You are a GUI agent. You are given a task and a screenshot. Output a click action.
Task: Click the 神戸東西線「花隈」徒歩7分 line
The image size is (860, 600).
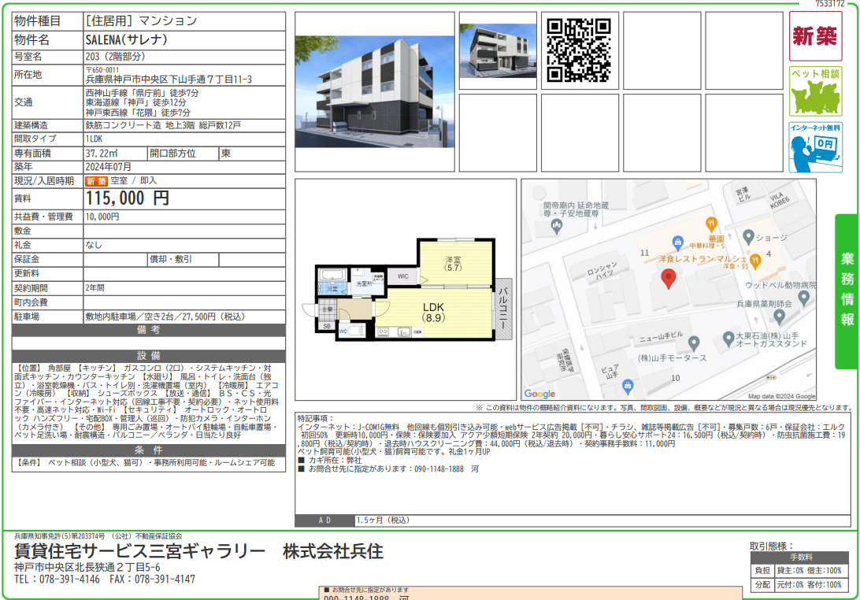click(x=139, y=112)
